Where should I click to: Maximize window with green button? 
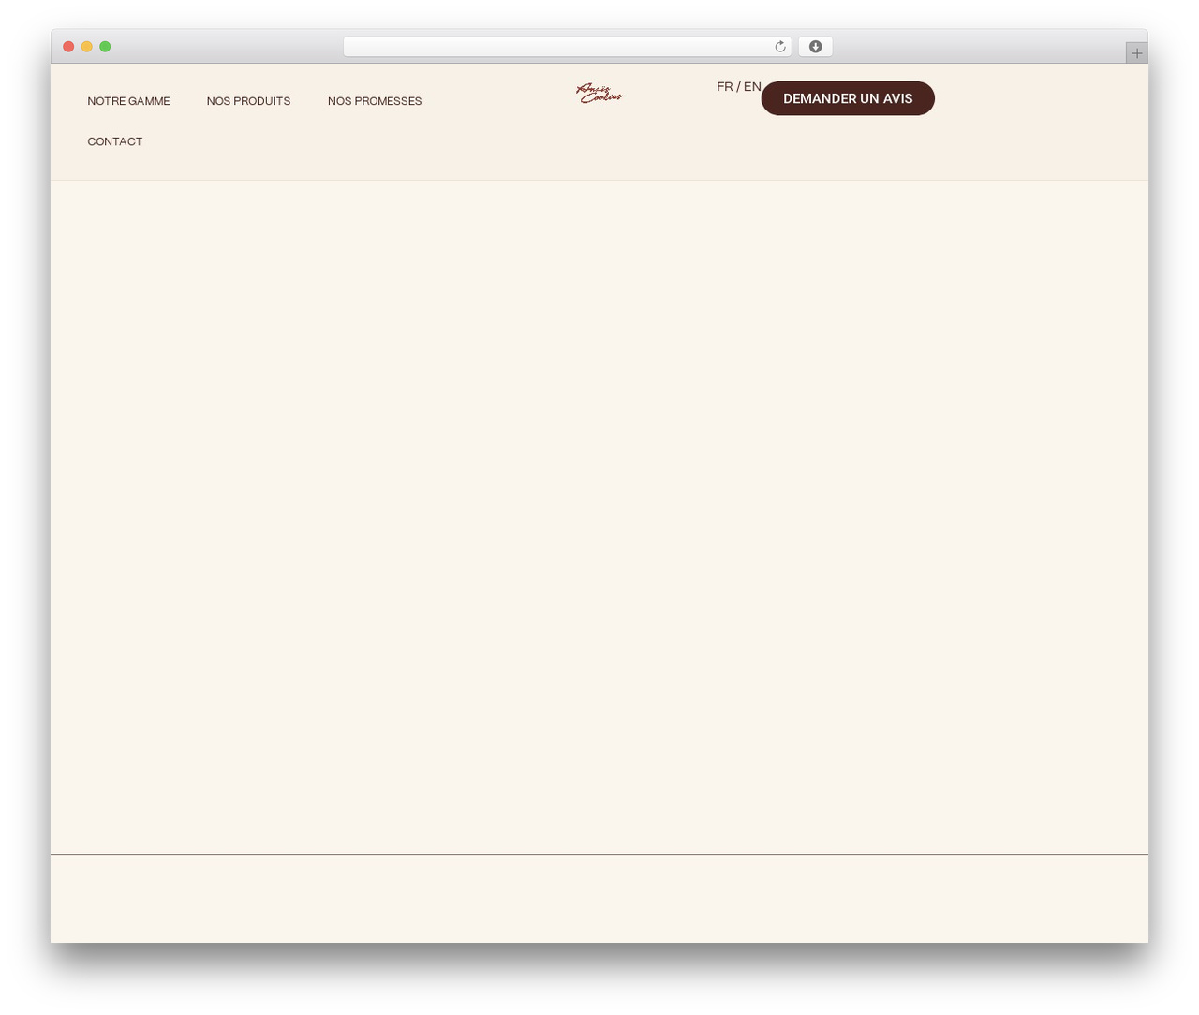pyautogui.click(x=105, y=47)
